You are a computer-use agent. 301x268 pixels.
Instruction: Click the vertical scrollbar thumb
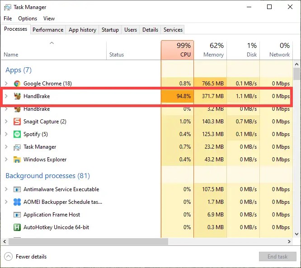296,74
